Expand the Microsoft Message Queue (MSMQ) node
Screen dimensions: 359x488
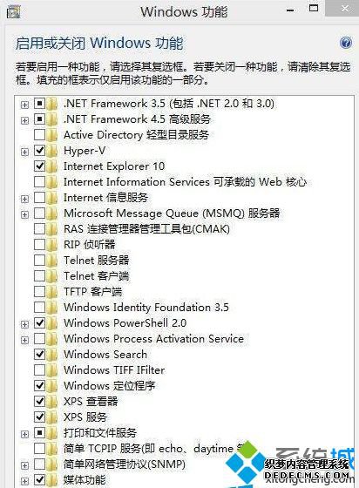(x=24, y=214)
